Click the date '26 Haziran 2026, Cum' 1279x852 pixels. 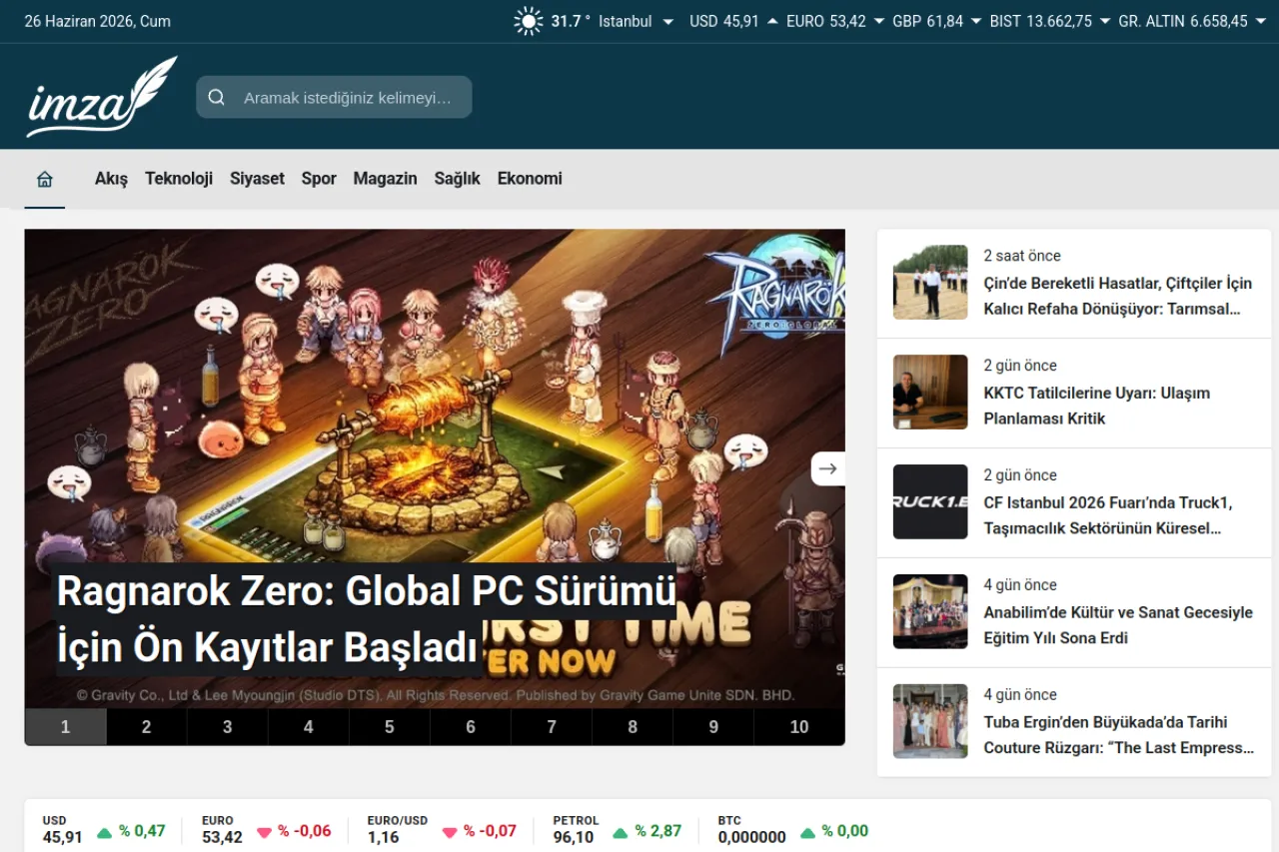[98, 21]
